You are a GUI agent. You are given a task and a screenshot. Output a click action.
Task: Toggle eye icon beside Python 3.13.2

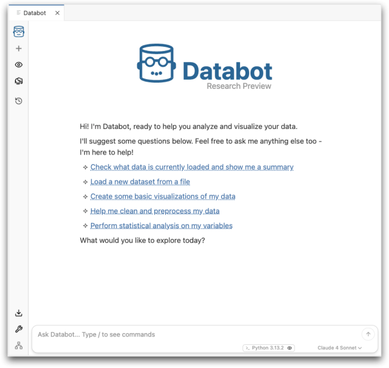289,348
